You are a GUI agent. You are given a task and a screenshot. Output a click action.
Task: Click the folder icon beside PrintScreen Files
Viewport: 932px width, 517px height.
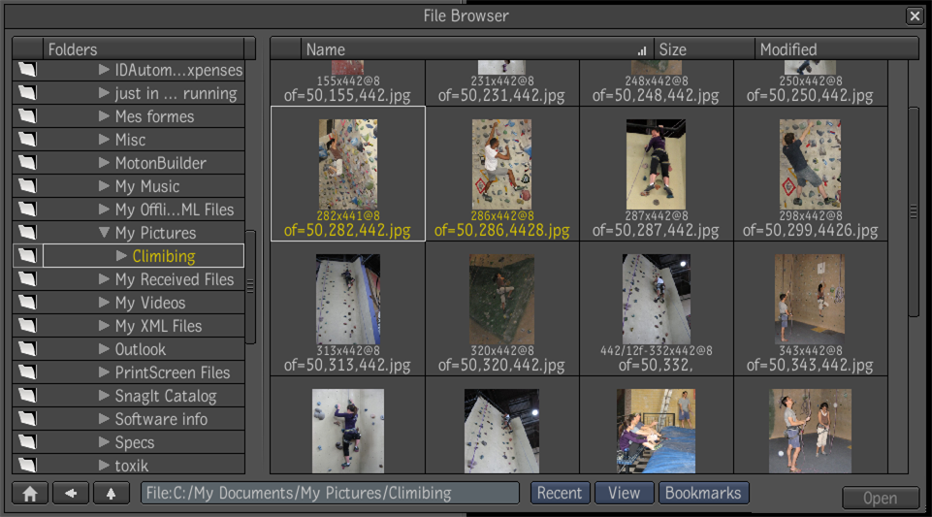[x=27, y=372]
